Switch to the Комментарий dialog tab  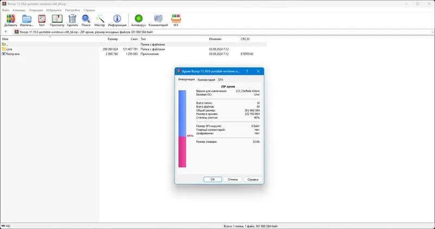(x=206, y=80)
